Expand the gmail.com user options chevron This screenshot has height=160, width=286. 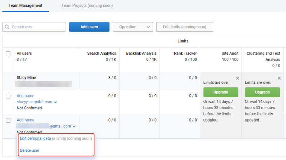pyautogui.click(x=74, y=126)
